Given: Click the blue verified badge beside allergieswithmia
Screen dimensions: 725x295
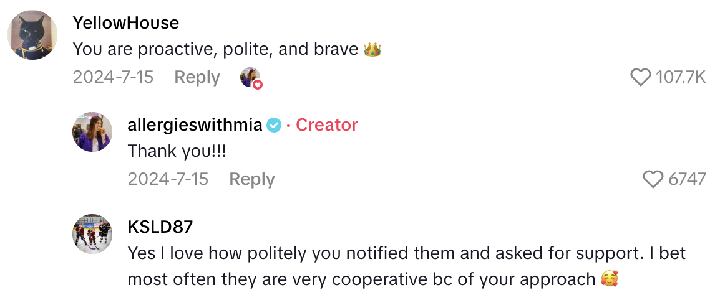Looking at the screenshot, I should 273,125.
